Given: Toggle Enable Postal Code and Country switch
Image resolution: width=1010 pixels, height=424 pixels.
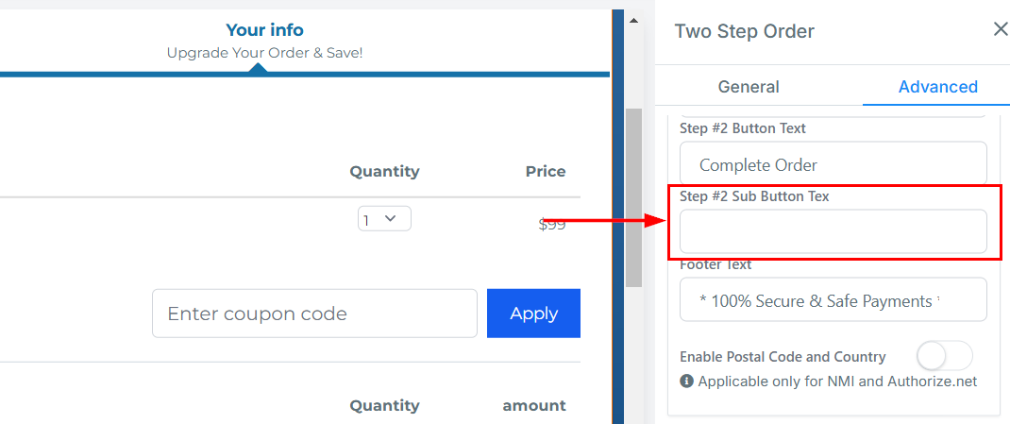Looking at the screenshot, I should tap(944, 356).
